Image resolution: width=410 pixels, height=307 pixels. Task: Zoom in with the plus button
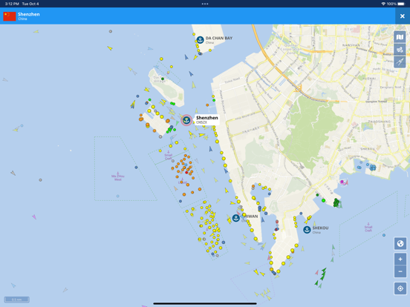(400, 260)
